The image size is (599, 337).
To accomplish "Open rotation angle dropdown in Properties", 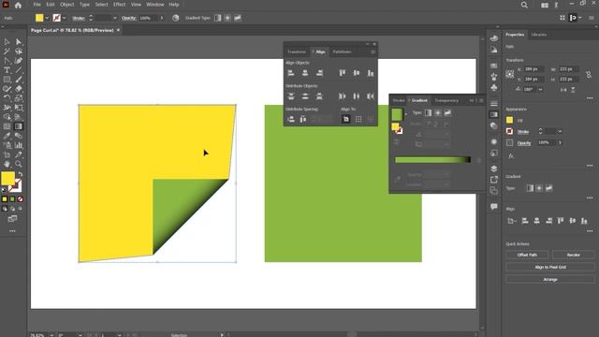I will pos(541,90).
